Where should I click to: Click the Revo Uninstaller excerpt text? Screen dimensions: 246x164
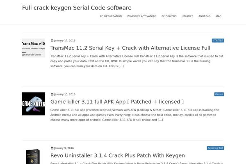[x=137, y=163]
